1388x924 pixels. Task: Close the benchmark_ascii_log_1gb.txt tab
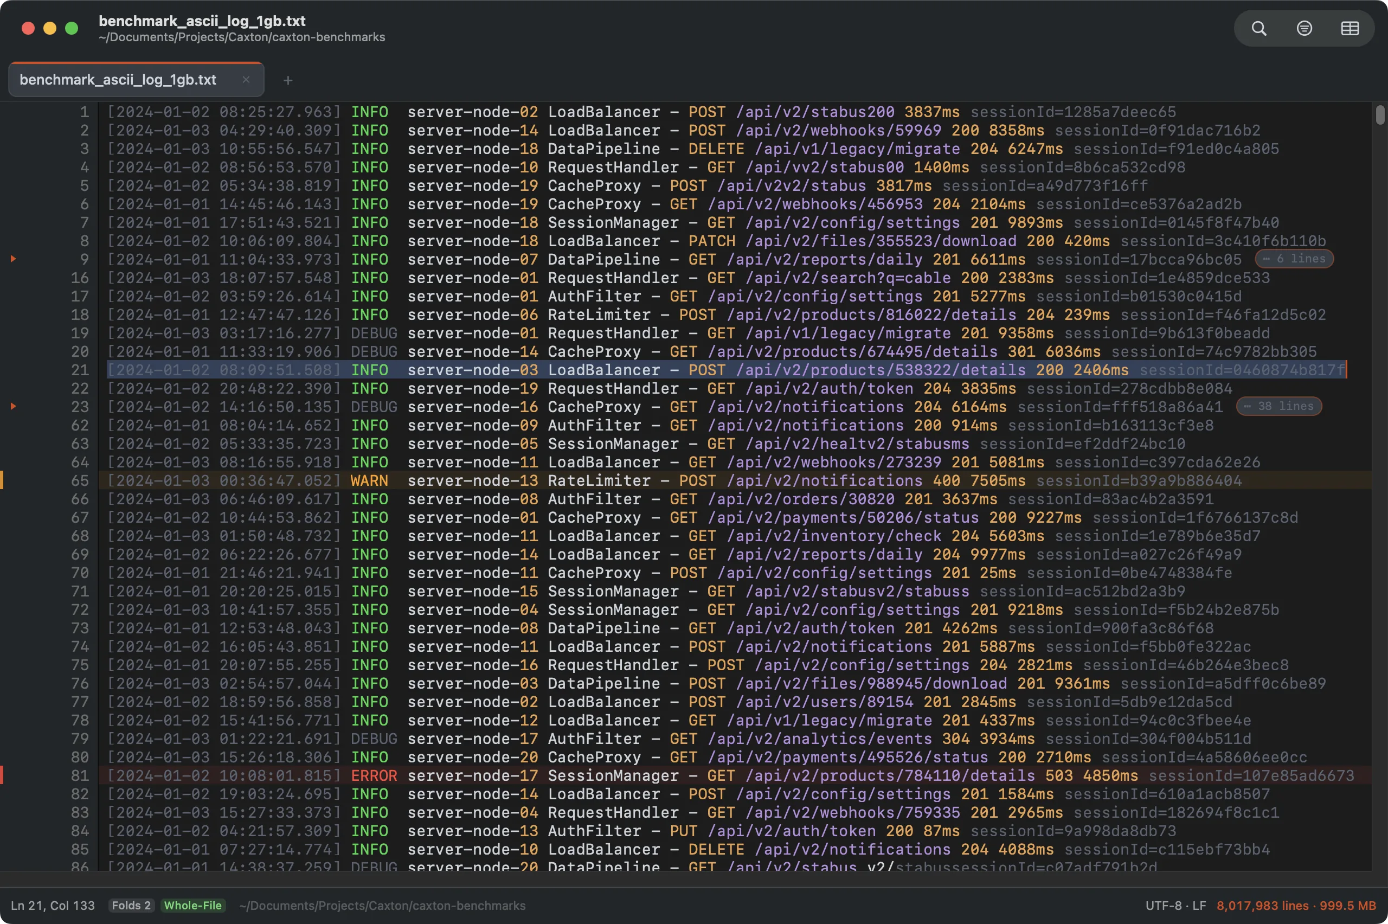pos(246,80)
